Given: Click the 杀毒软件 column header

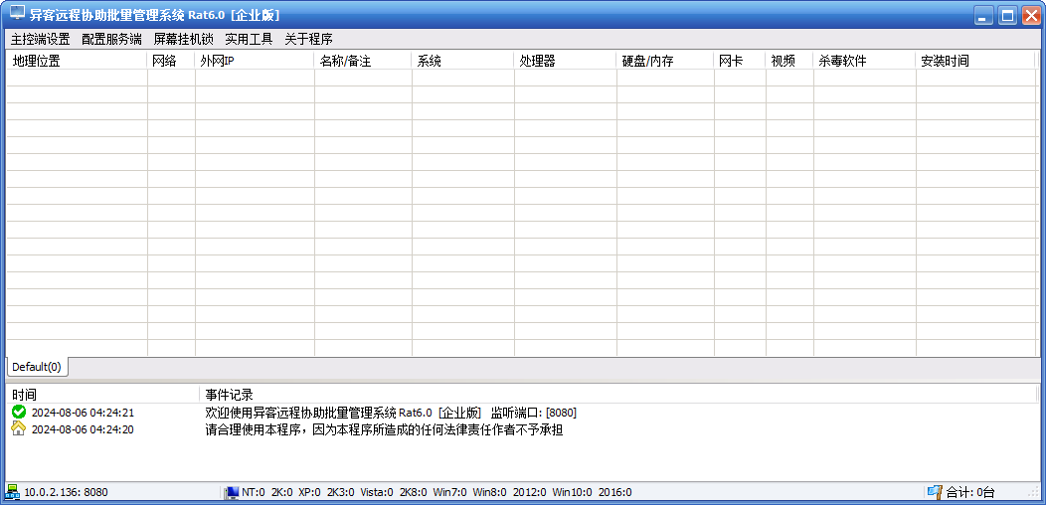Looking at the screenshot, I should point(864,61).
